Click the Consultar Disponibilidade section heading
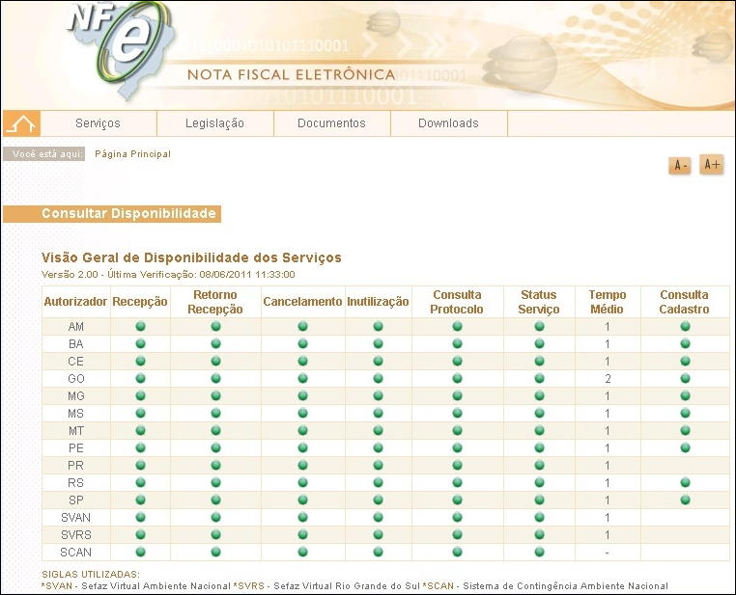 coord(128,213)
